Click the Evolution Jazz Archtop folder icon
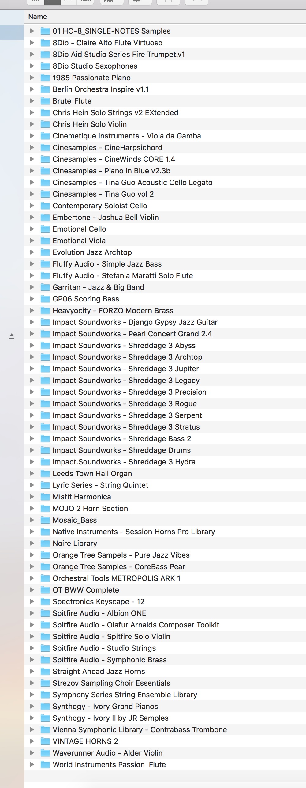Image resolution: width=306 pixels, height=788 pixels. tap(45, 252)
